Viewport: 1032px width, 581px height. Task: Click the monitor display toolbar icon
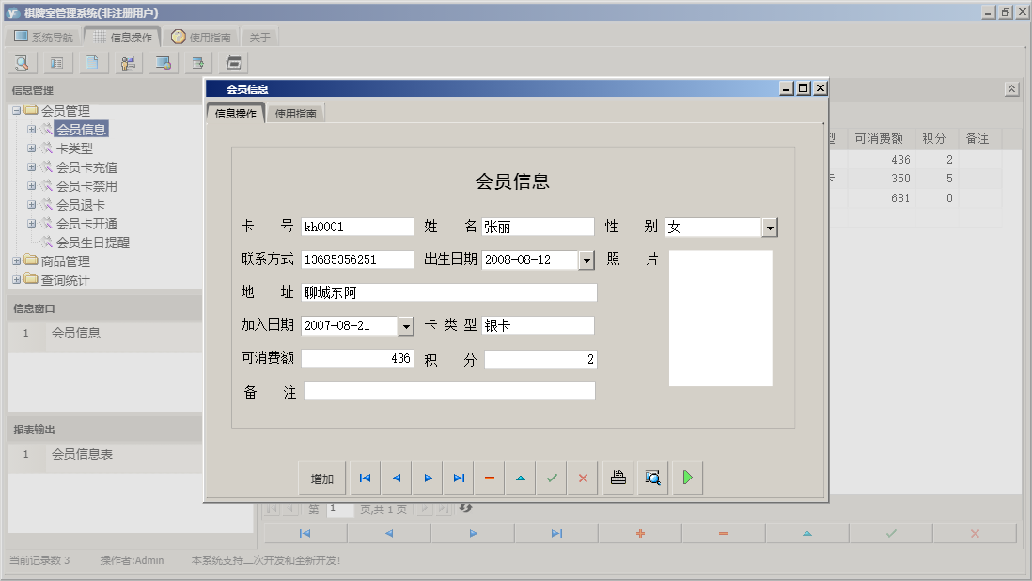(x=163, y=62)
